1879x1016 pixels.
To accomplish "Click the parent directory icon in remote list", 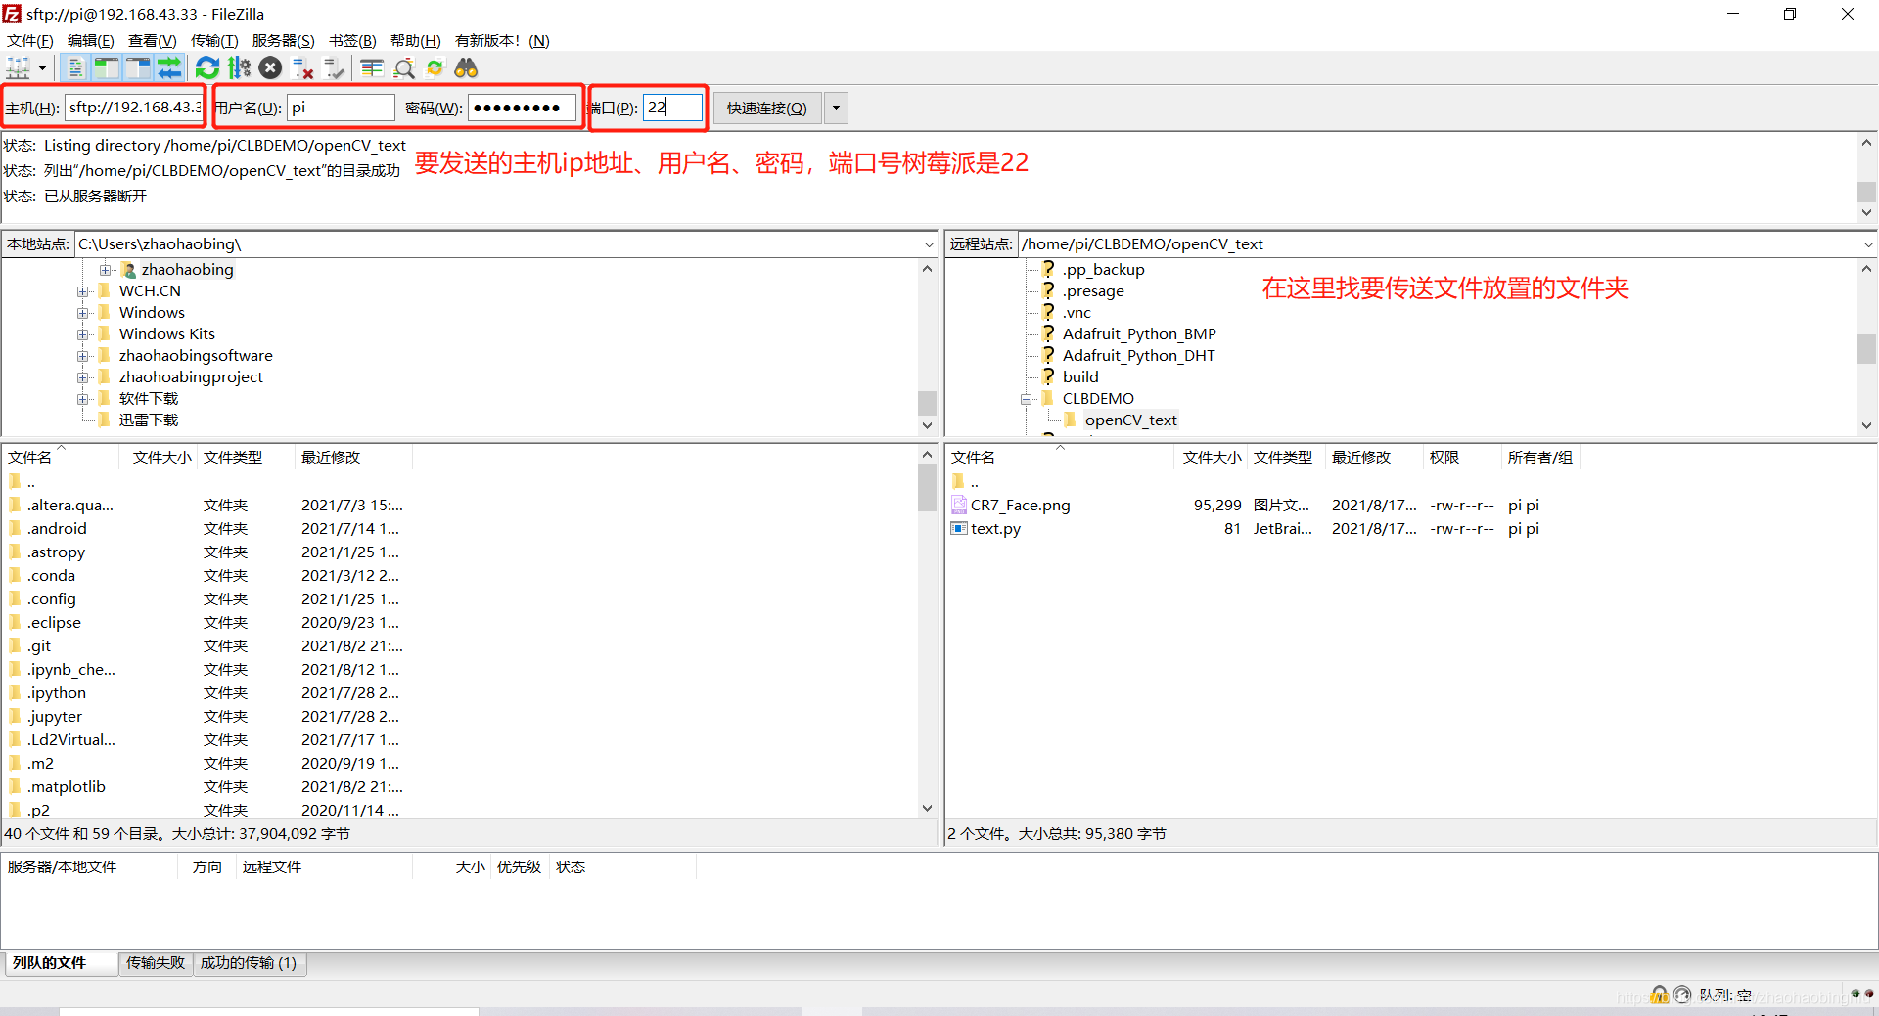I will point(959,481).
